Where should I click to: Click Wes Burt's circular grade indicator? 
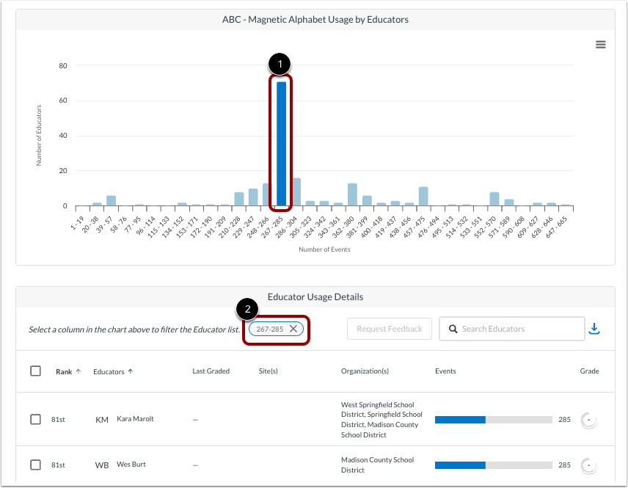(x=589, y=465)
